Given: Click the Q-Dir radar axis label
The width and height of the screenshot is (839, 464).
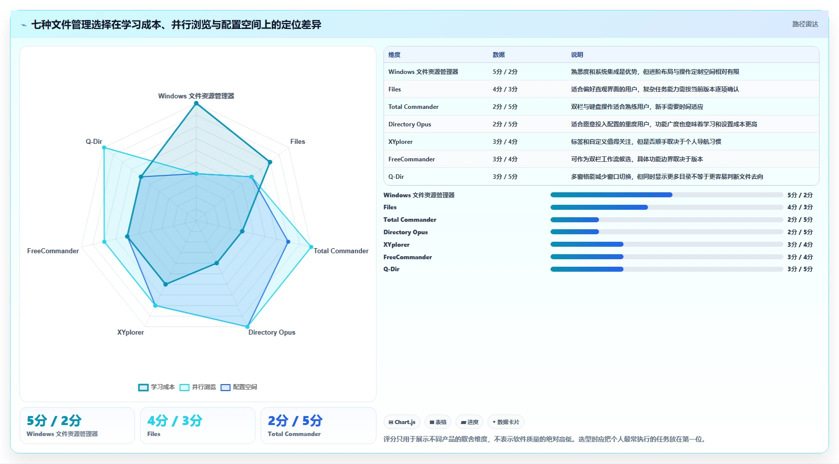Looking at the screenshot, I should [x=93, y=141].
